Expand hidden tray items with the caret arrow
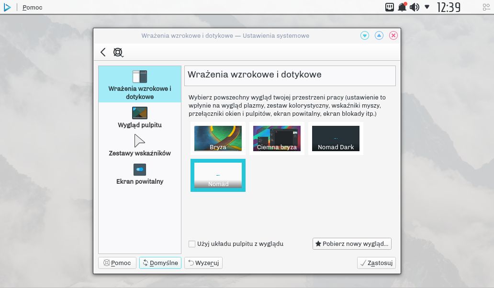 tap(427, 7)
